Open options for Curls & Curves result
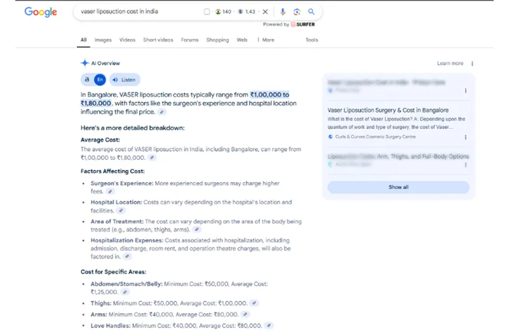509x331 pixels. [x=465, y=137]
